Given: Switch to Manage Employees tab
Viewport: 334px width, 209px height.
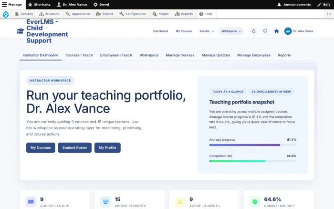Looking at the screenshot, I should 254,55.
